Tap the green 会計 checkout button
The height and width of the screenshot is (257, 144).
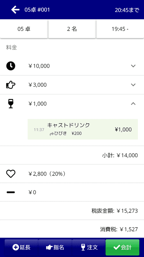click(122, 247)
